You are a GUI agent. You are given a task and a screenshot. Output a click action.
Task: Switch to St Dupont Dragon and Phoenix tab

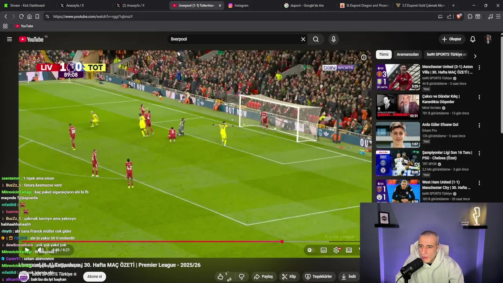click(364, 6)
